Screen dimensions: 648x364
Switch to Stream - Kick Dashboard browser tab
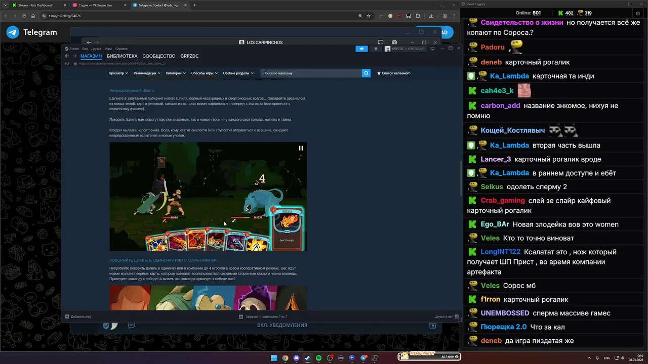(38, 5)
